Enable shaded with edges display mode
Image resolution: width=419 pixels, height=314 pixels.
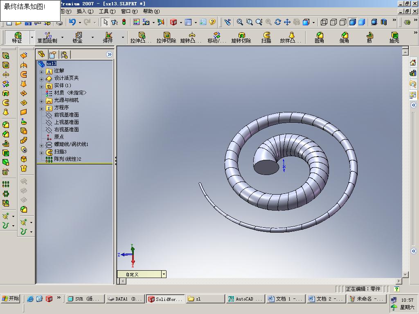pos(352,22)
